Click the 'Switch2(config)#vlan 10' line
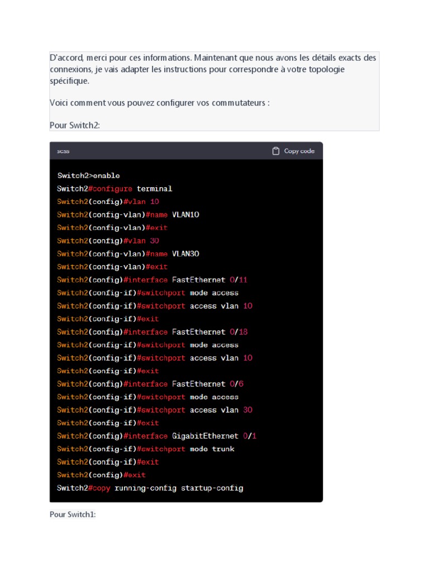 108,201
